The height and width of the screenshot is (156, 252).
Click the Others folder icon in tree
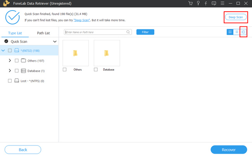(23, 61)
